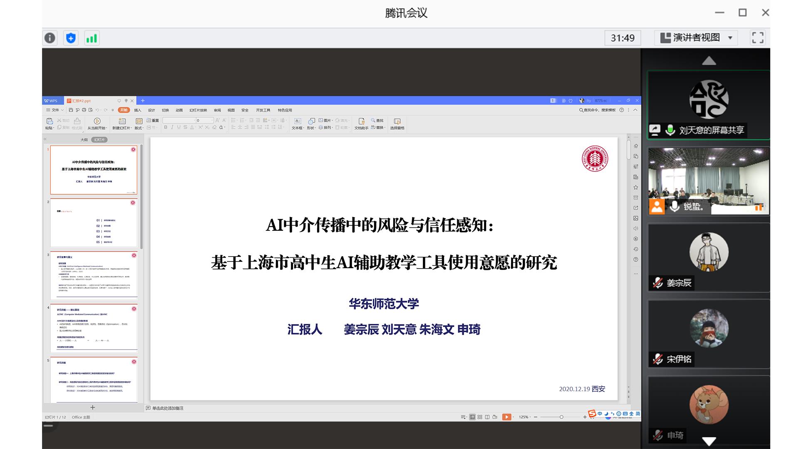Select slide 3 thumbnail in panel
Screen dimensions: 799x449
point(94,275)
